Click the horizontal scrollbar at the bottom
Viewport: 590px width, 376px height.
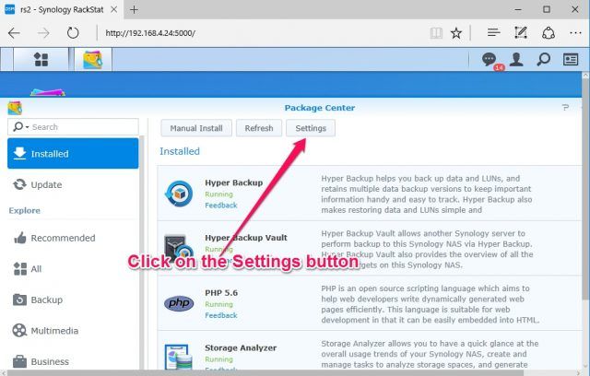point(265,372)
